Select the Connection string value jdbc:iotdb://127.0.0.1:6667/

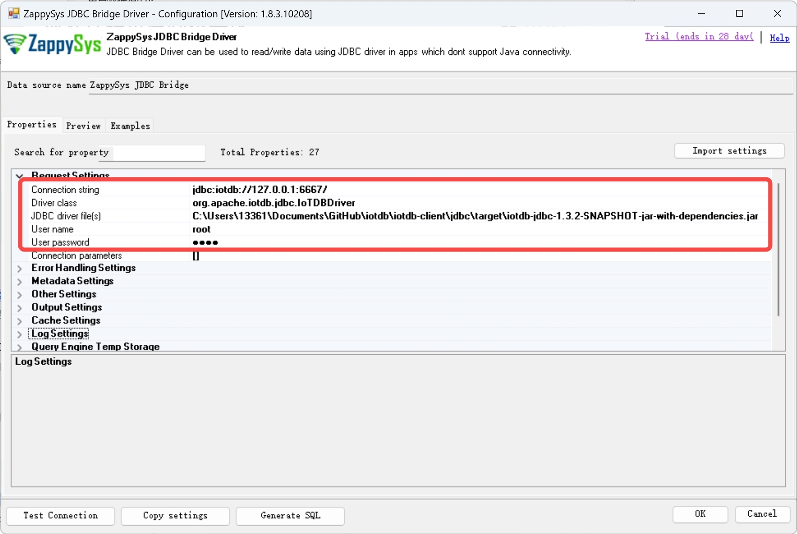(x=260, y=190)
